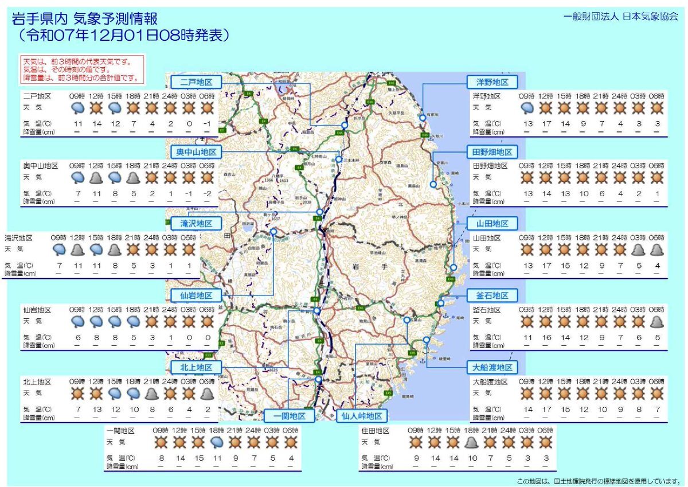The image size is (688, 487).
Task: Select 大船渡地区 06時 sunny icon
Action: [657, 394]
